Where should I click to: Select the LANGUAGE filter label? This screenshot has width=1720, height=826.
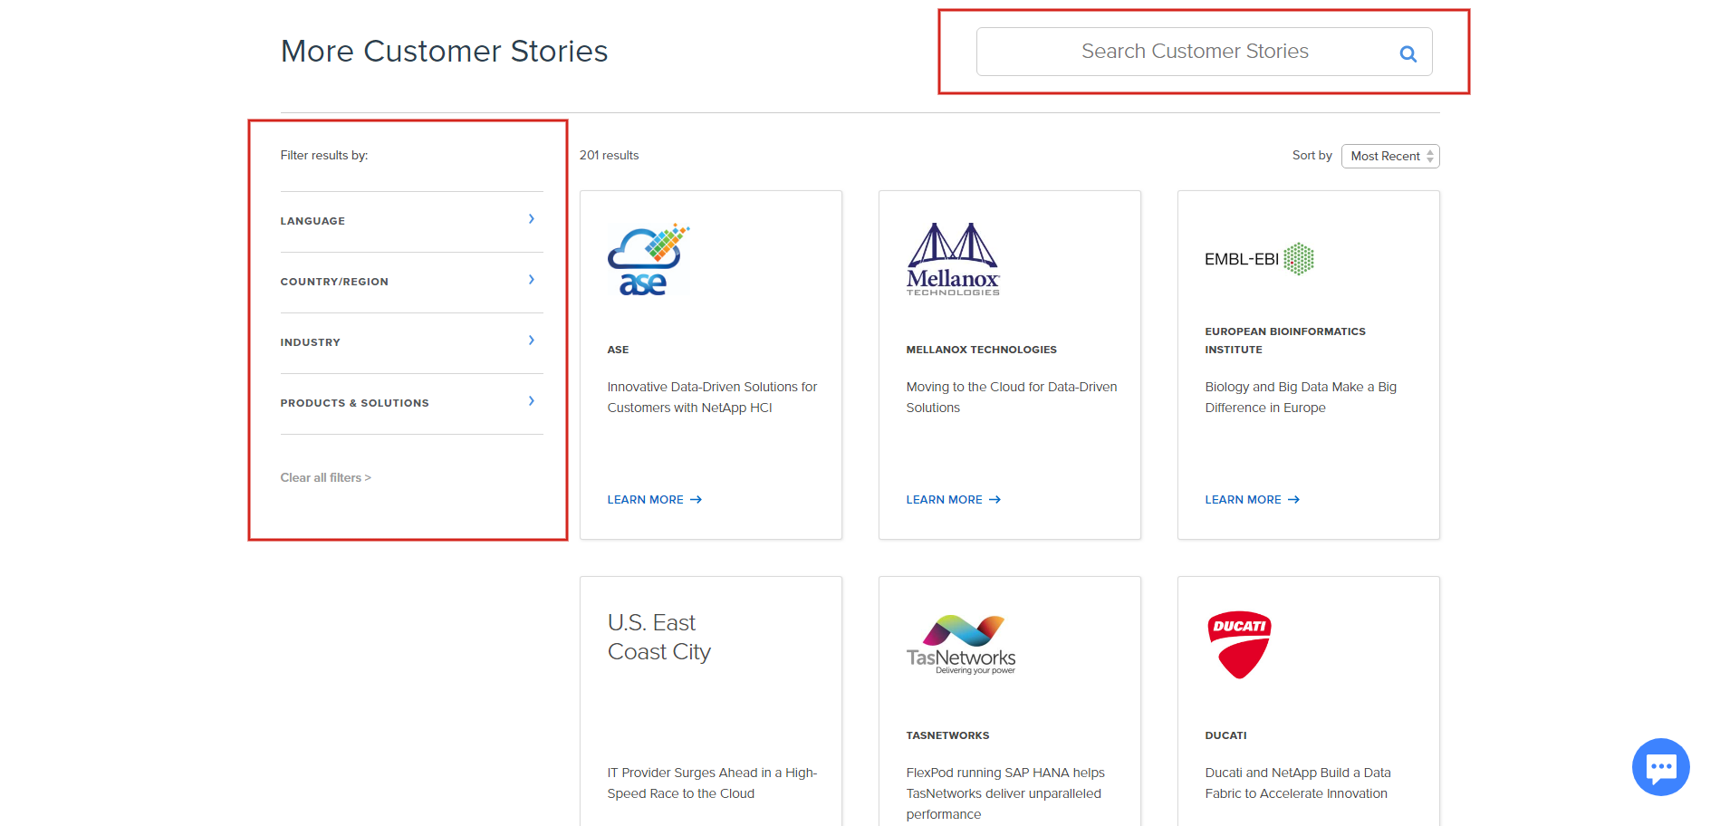coord(312,221)
